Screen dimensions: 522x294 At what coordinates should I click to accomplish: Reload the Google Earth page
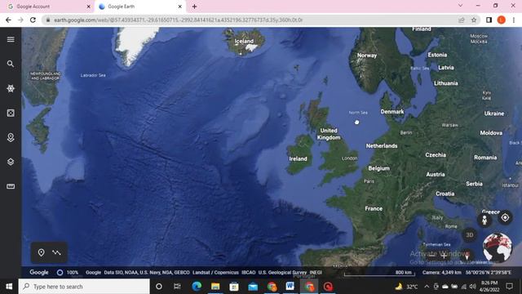click(x=33, y=20)
